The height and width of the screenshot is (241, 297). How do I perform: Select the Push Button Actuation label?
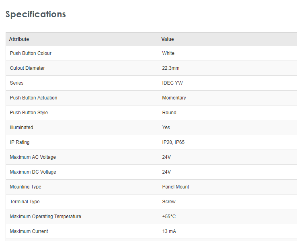(x=33, y=98)
